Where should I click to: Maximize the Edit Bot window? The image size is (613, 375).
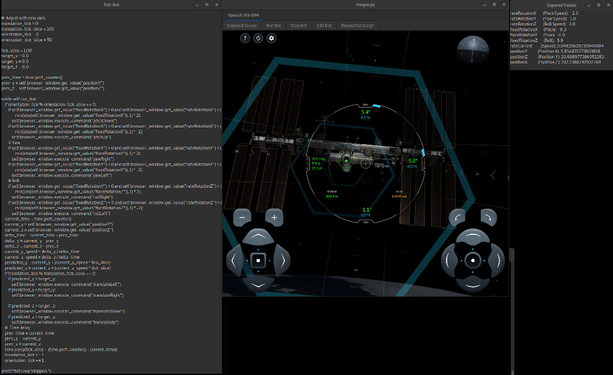pos(207,5)
